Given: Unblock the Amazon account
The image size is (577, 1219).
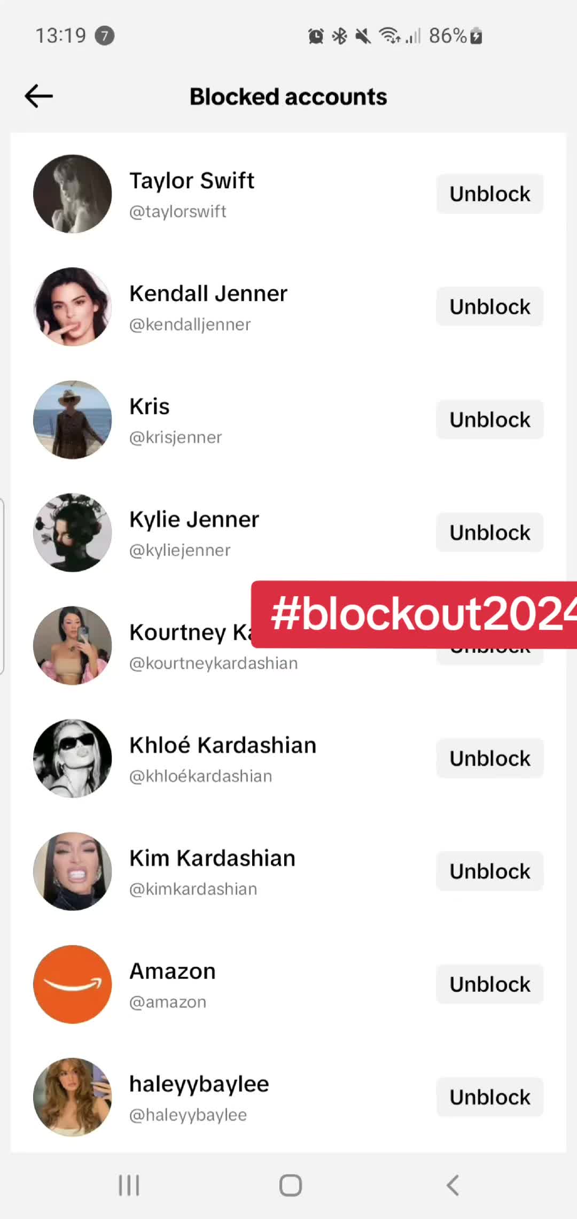Looking at the screenshot, I should tap(490, 984).
